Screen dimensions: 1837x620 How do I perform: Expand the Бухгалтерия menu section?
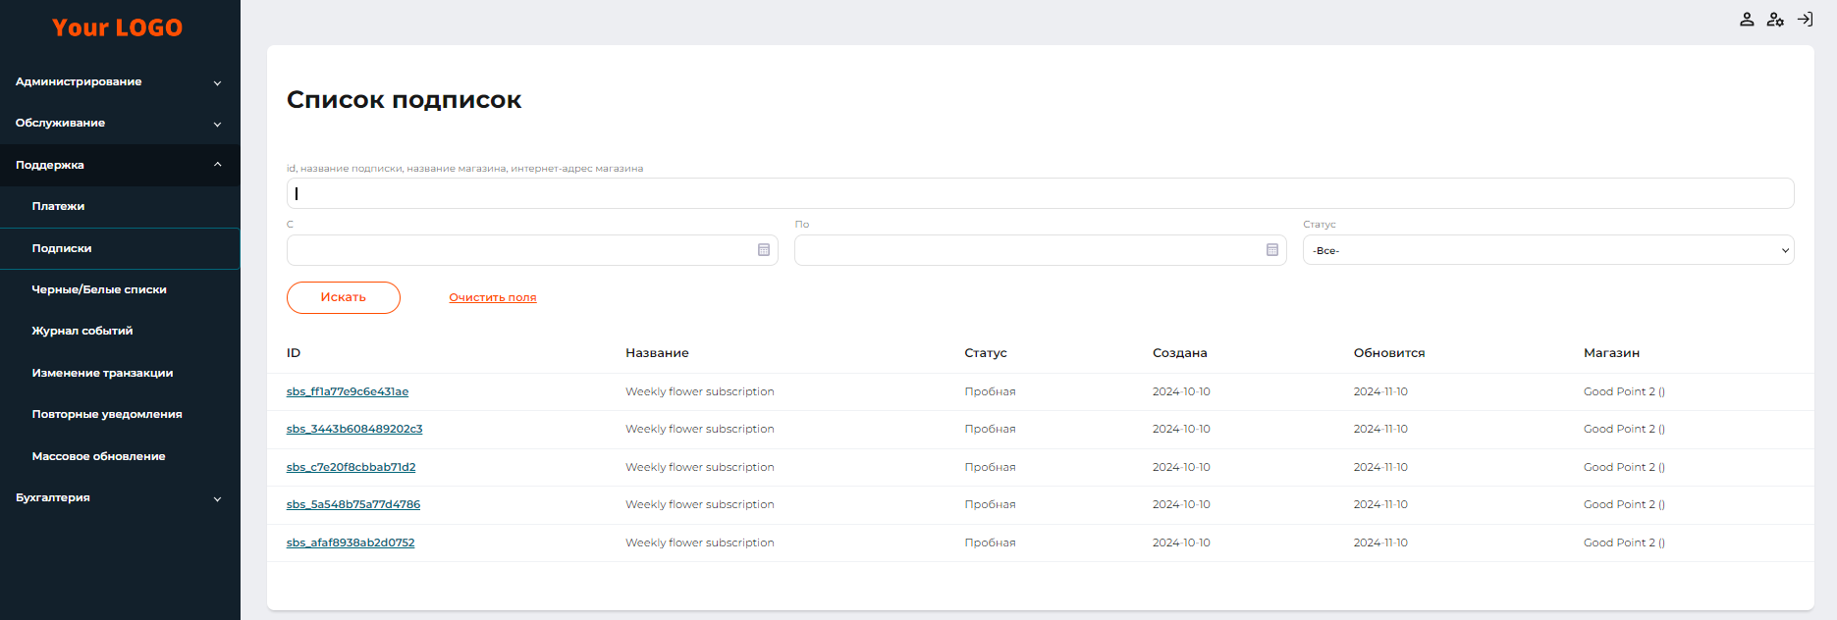point(120,498)
